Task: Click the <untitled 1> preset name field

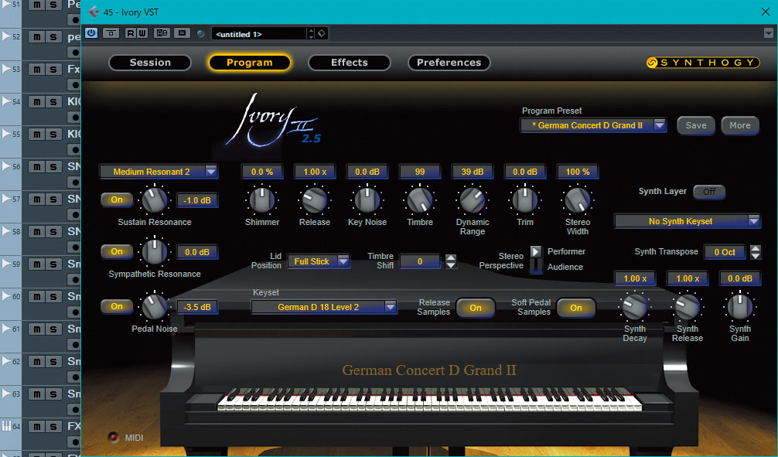Action: click(260, 34)
